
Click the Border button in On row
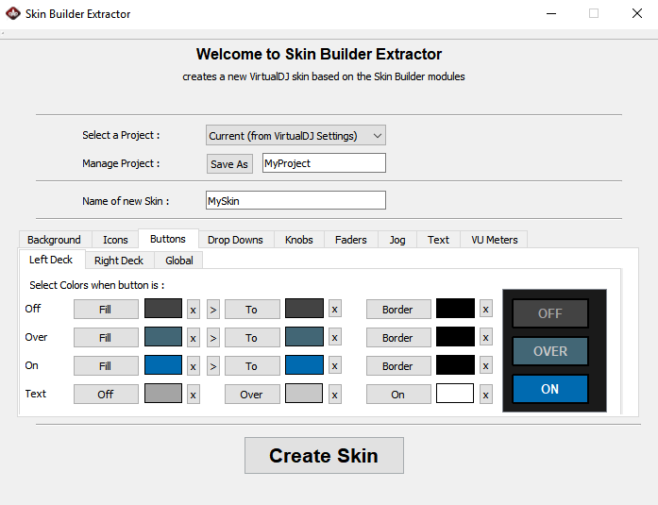(x=398, y=366)
